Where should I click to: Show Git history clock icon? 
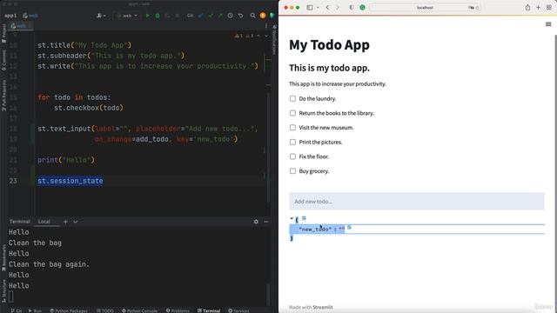[x=230, y=16]
